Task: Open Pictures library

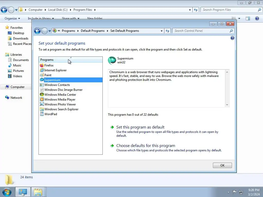Action: point(18,71)
